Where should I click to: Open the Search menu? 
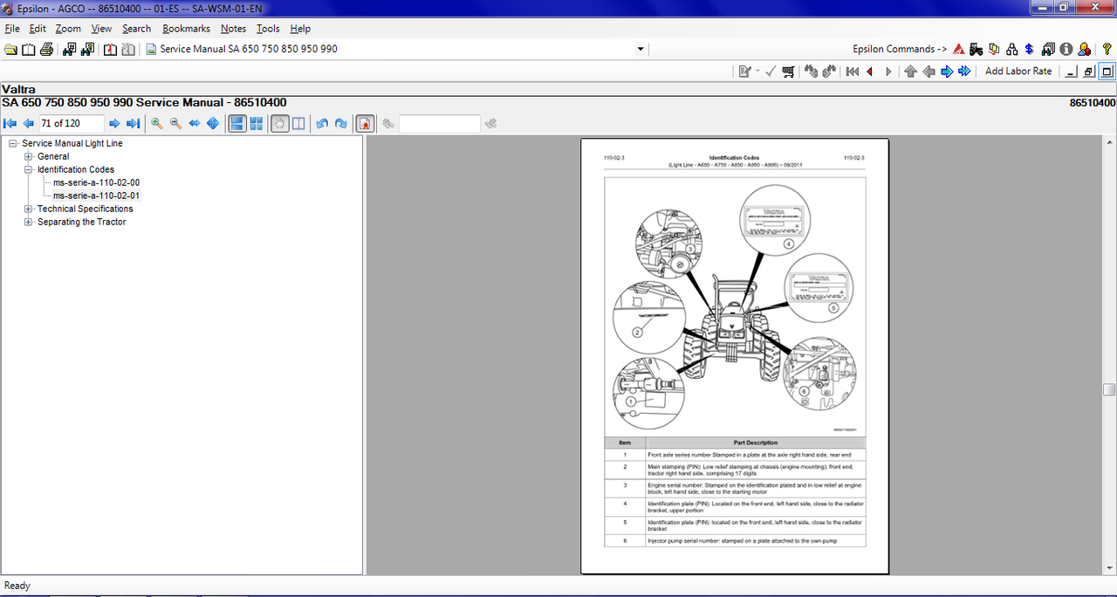[137, 29]
